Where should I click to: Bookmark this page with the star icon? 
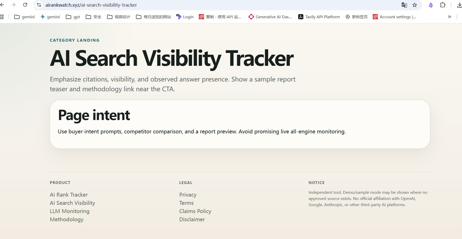[415, 5]
